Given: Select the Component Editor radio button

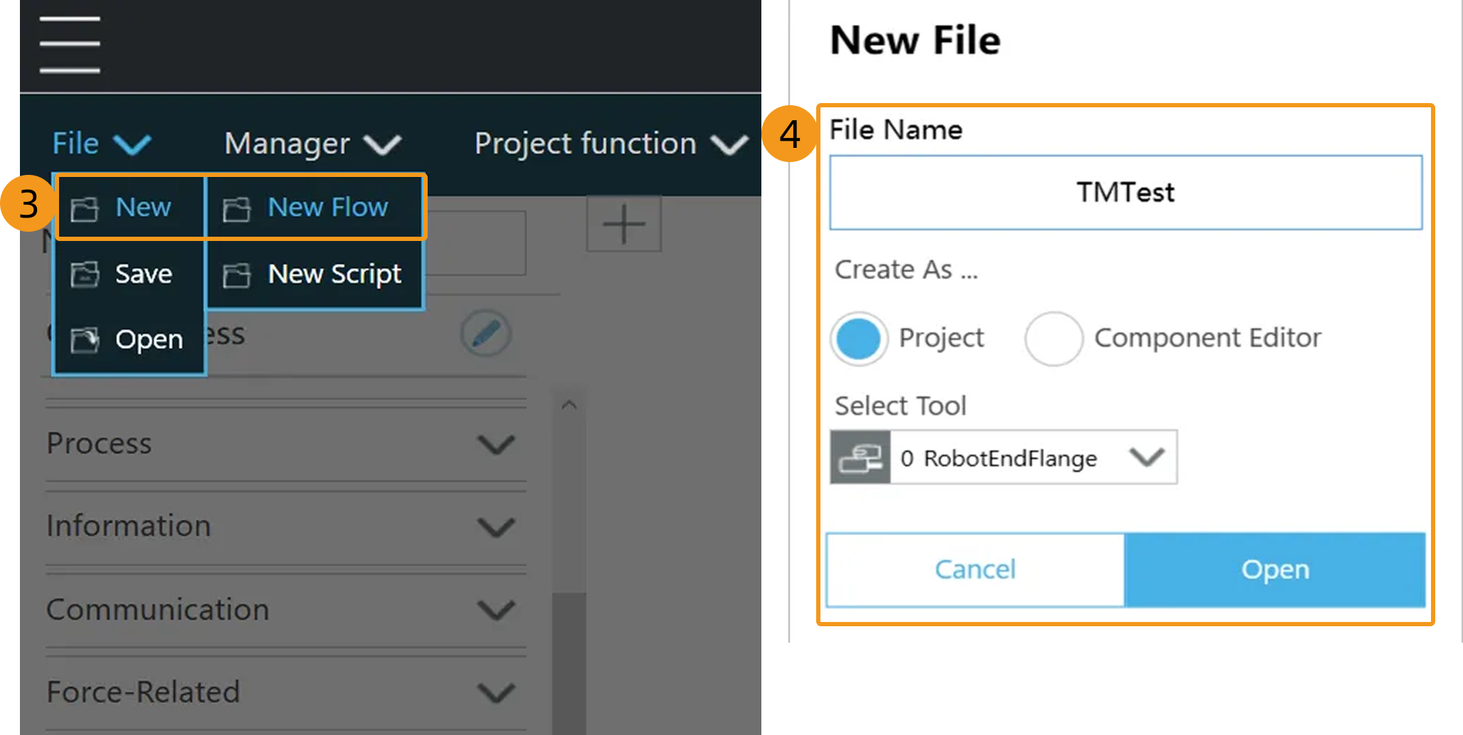Looking at the screenshot, I should point(1053,338).
